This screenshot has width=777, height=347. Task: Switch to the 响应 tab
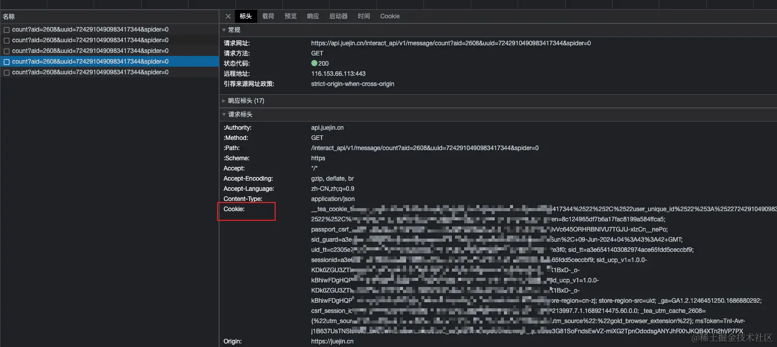pyautogui.click(x=313, y=16)
